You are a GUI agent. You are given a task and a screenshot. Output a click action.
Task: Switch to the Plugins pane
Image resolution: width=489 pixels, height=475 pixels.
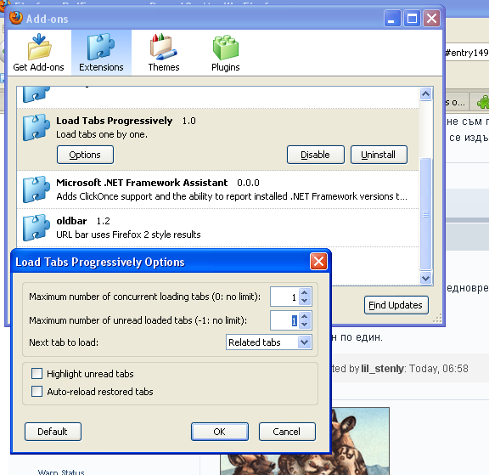pos(226,53)
